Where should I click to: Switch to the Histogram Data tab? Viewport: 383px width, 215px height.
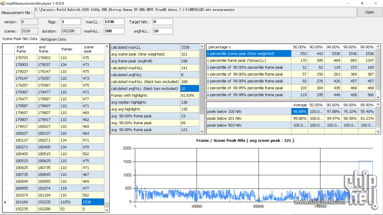tap(54, 39)
